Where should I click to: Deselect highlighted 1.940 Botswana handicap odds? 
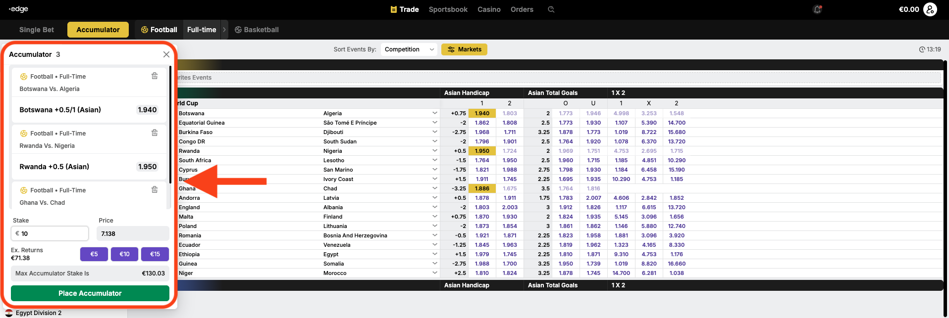481,113
